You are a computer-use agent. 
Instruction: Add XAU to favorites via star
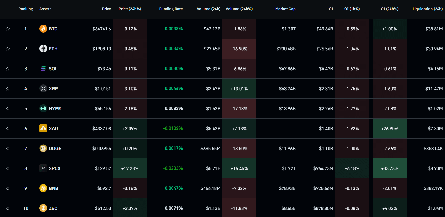tap(8, 129)
